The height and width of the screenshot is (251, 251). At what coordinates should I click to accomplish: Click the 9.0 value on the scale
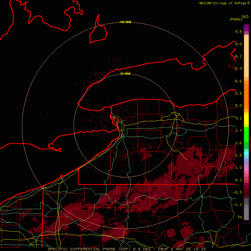(238, 44)
